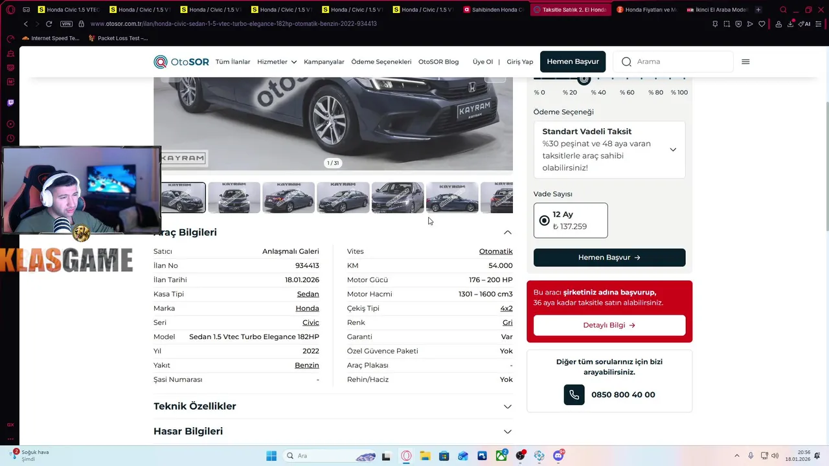Open Tüm İlanlar menu item
829x466 pixels.
tap(233, 61)
